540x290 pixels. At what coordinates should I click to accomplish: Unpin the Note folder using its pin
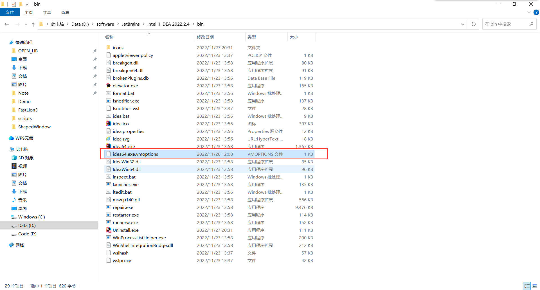95,93
